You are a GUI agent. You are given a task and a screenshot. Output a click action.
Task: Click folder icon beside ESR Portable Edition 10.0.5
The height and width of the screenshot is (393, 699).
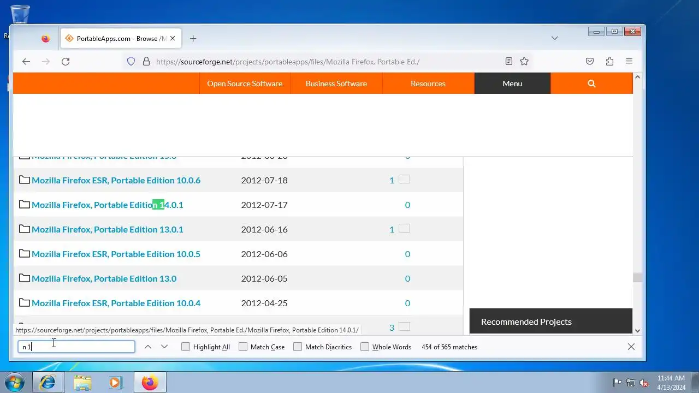point(24,253)
